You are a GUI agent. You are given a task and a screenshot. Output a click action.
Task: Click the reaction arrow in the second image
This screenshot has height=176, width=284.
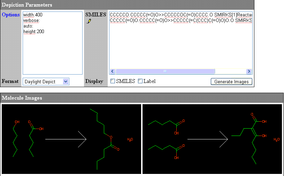[208, 139]
